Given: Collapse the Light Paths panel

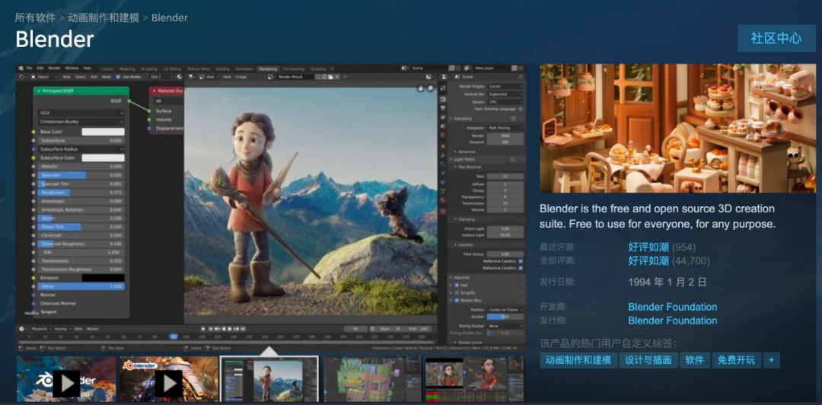Looking at the screenshot, I should click(x=451, y=159).
